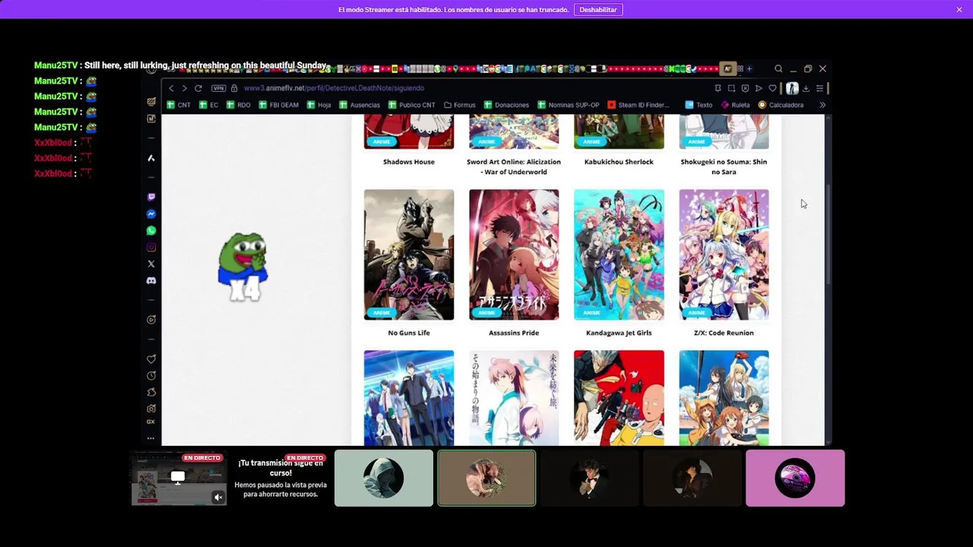973x547 pixels.
Task: Click the Shadows House title
Action: click(x=409, y=162)
